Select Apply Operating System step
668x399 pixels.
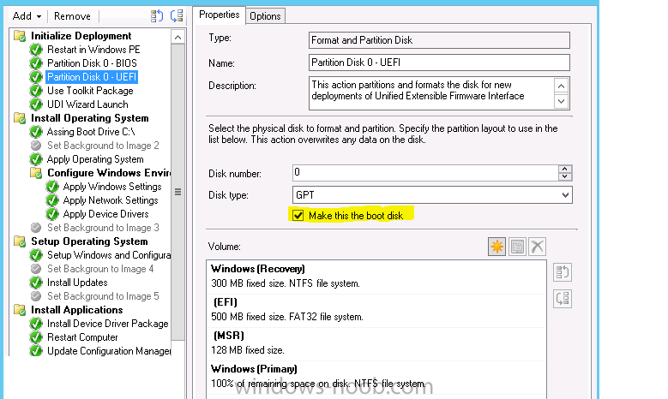[95, 159]
